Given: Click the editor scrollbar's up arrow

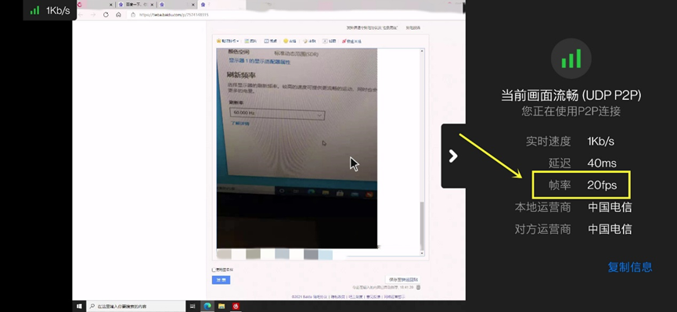Looking at the screenshot, I should pyautogui.click(x=423, y=51).
